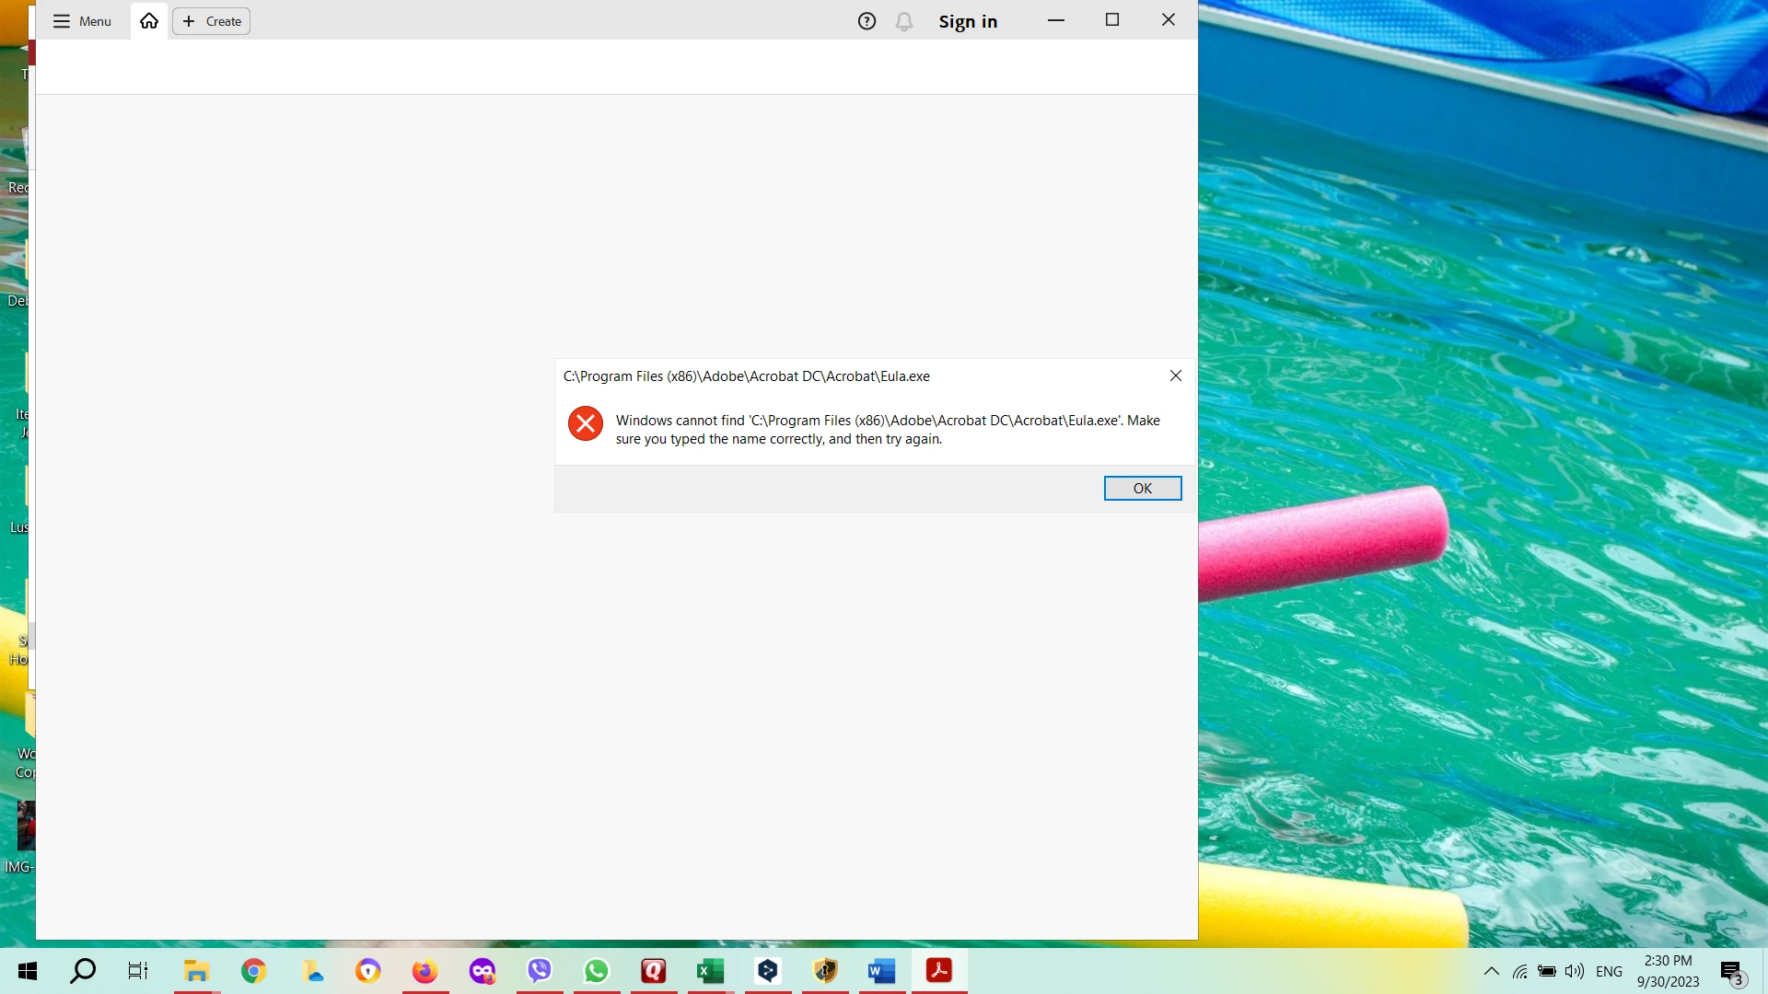
Task: Switch to Excel in the taskbar
Action: pos(710,971)
